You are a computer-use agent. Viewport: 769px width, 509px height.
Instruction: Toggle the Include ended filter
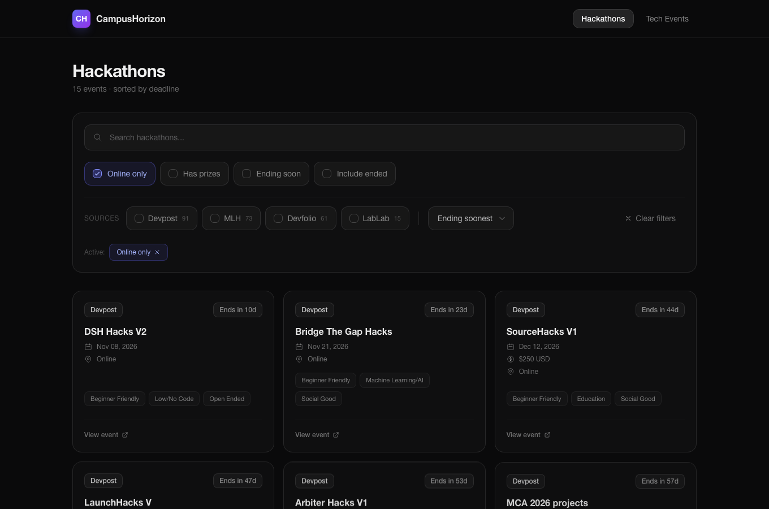point(355,174)
